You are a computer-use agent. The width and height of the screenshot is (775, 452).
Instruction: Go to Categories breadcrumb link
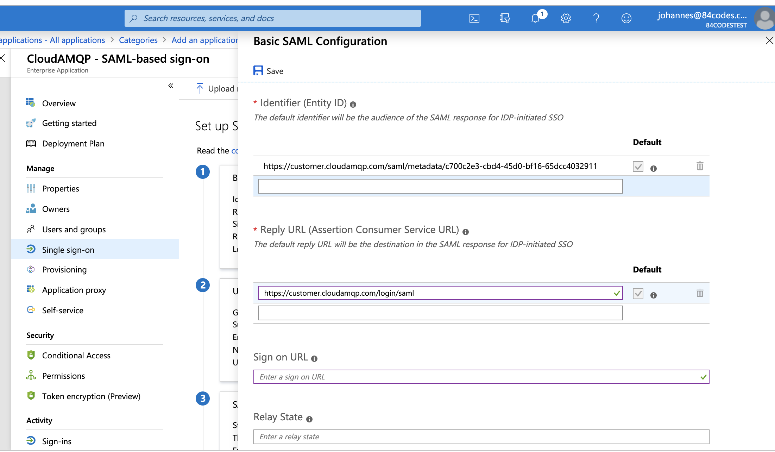[x=138, y=40]
